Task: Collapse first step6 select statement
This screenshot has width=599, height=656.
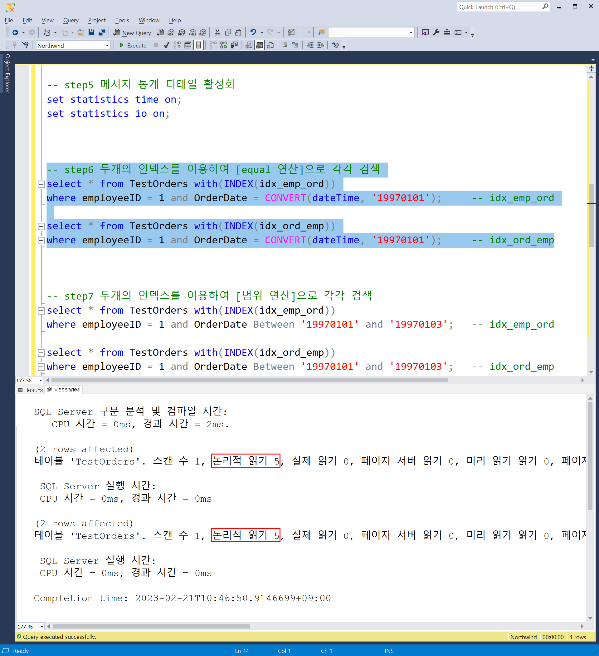Action: (41, 184)
